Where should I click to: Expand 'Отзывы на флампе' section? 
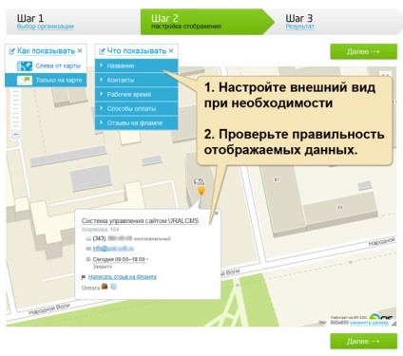[137, 122]
